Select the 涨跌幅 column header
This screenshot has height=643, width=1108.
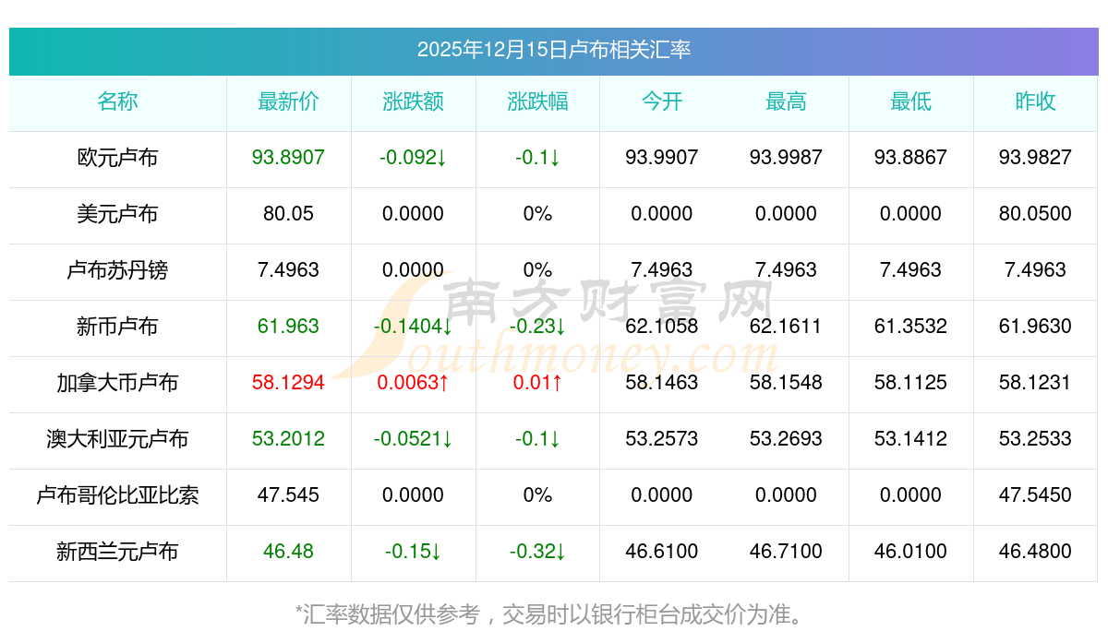pos(537,102)
